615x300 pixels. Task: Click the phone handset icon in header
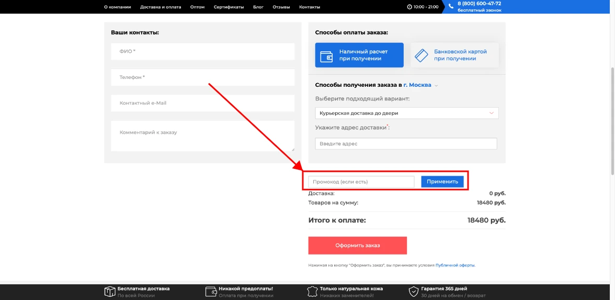[450, 7]
